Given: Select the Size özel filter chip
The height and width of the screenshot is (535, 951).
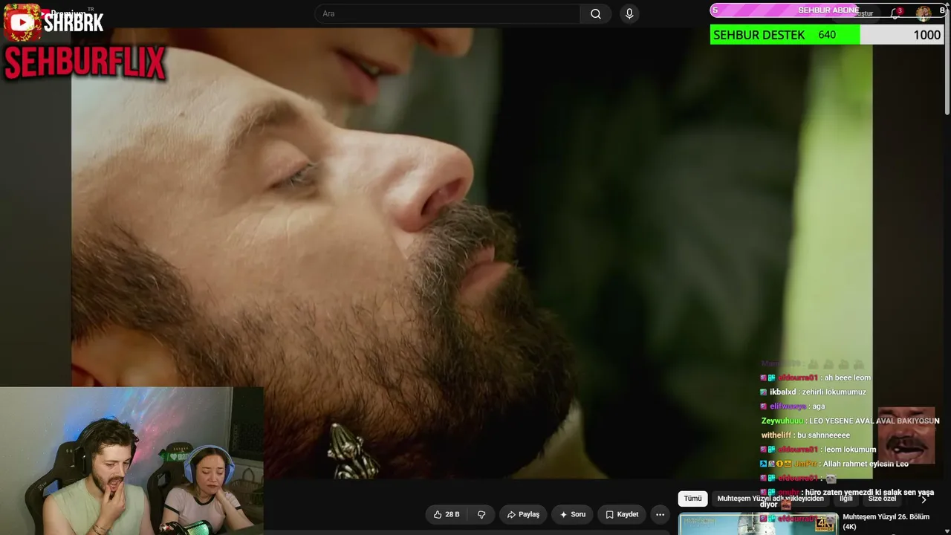Looking at the screenshot, I should click(882, 499).
